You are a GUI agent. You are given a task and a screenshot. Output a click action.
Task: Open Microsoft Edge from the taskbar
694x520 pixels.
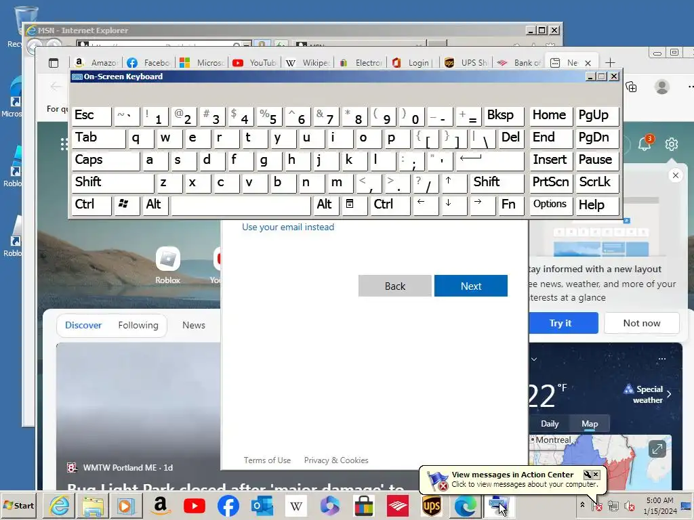466,506
